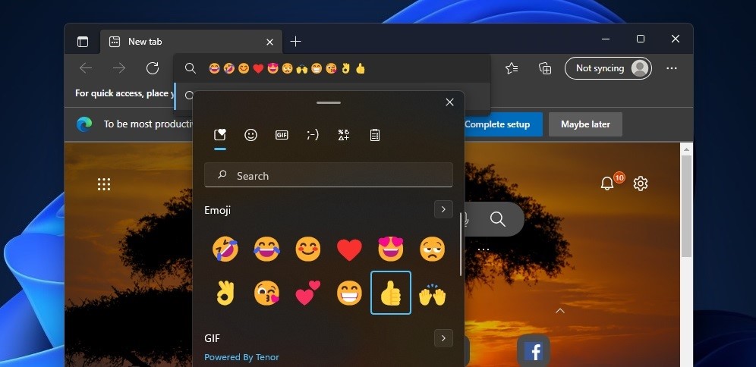Close the New tab tab
The image size is (756, 367).
coord(270,42)
